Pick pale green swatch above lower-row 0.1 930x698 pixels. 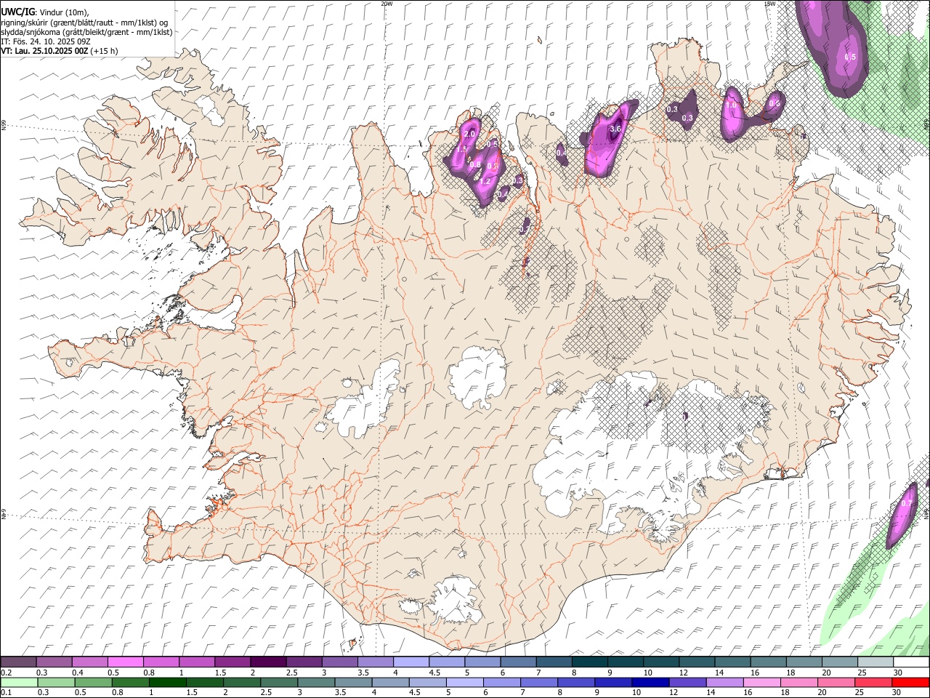(x=19, y=682)
